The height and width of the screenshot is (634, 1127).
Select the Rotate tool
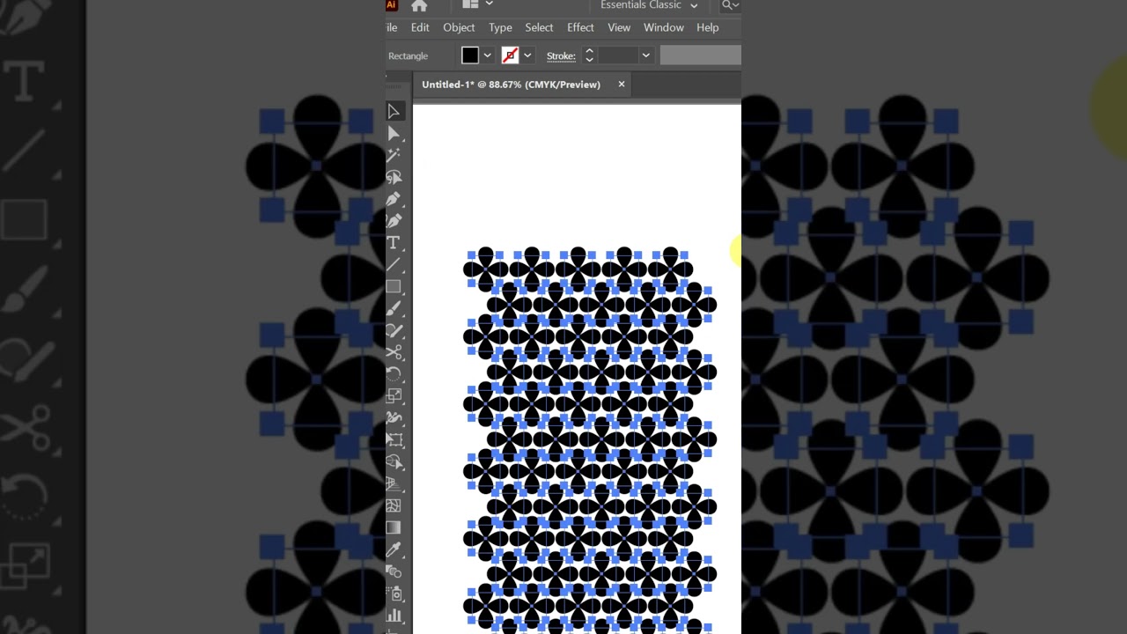pyautogui.click(x=394, y=374)
